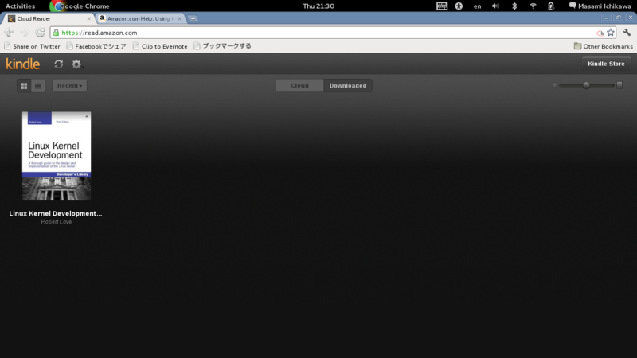Click the extension icon beside the star
The image size is (637, 358).
point(600,33)
